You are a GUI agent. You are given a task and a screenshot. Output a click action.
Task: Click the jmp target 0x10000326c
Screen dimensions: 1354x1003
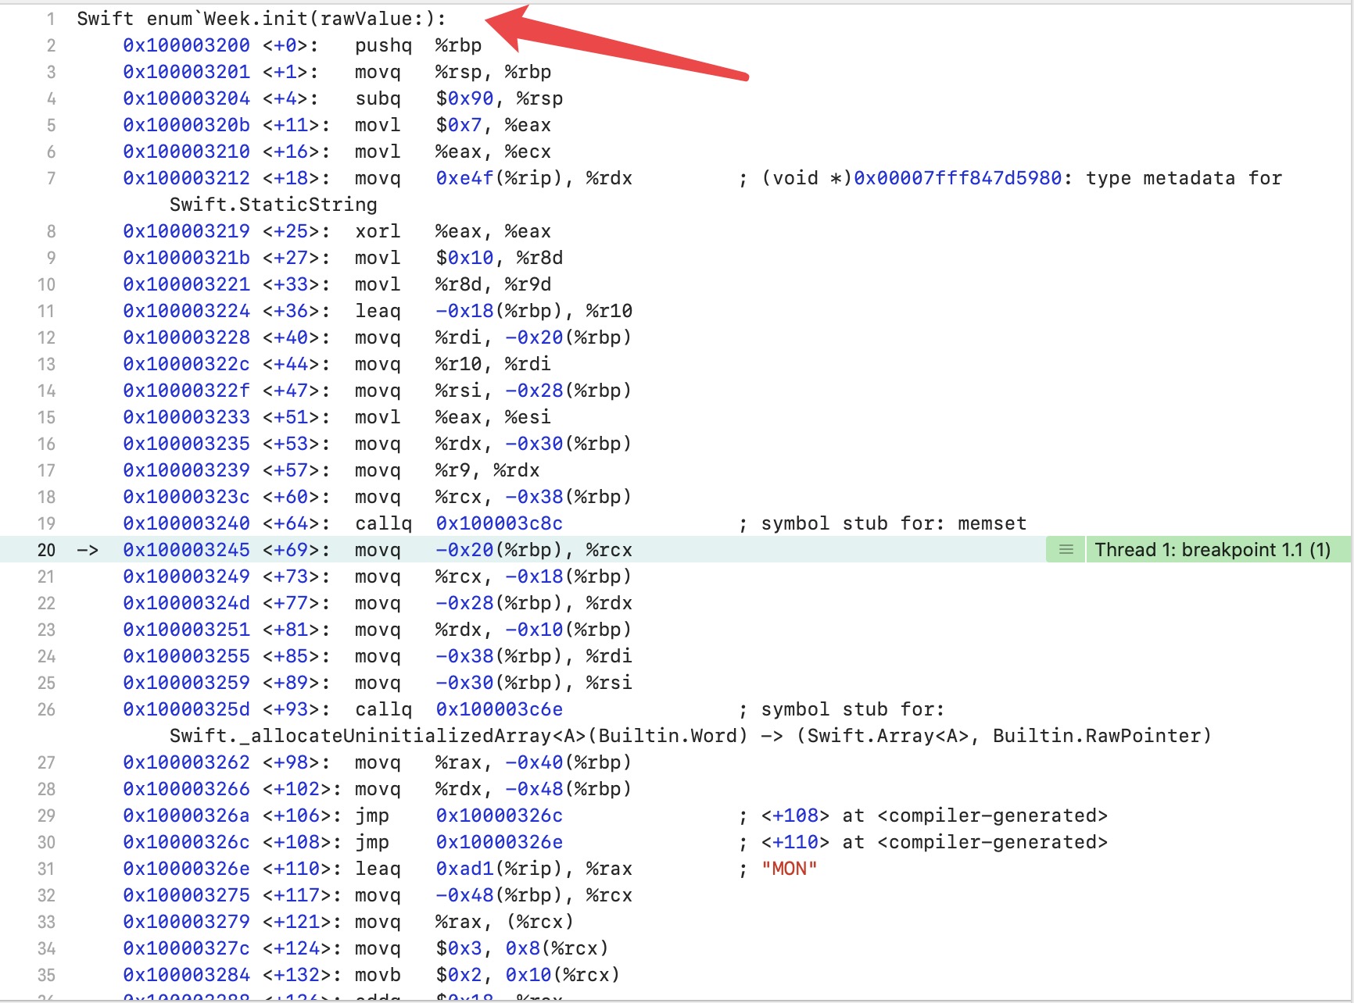tap(499, 816)
